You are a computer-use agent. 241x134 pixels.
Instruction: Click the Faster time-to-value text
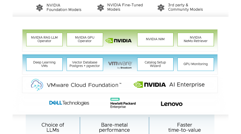pos(184,127)
